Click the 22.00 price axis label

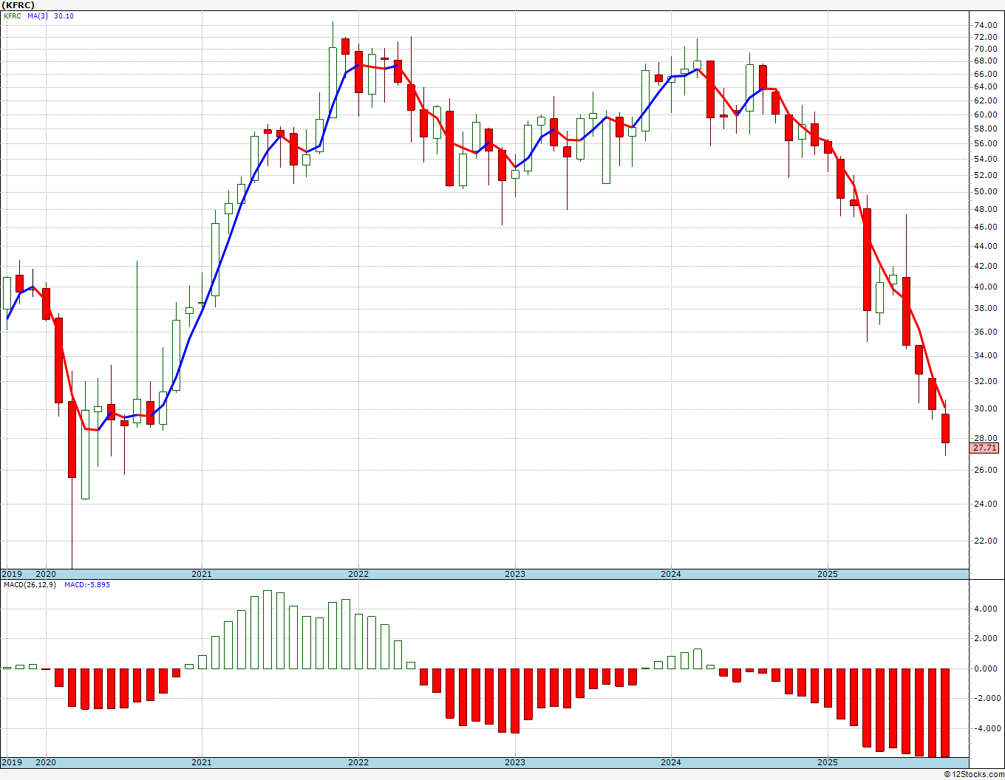(x=986, y=541)
